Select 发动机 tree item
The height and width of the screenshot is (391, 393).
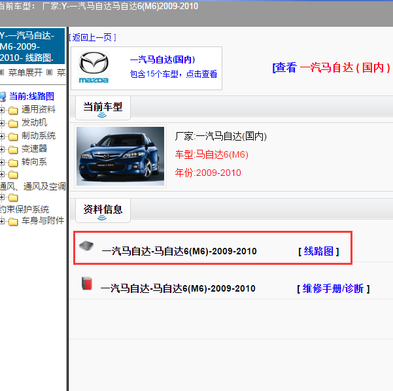(x=34, y=122)
